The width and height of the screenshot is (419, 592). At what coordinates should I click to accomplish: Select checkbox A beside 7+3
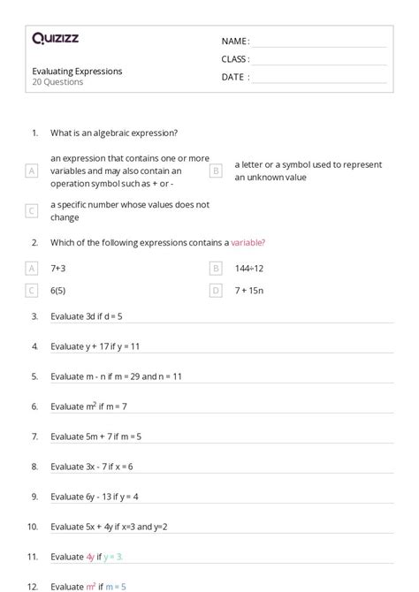[32, 269]
